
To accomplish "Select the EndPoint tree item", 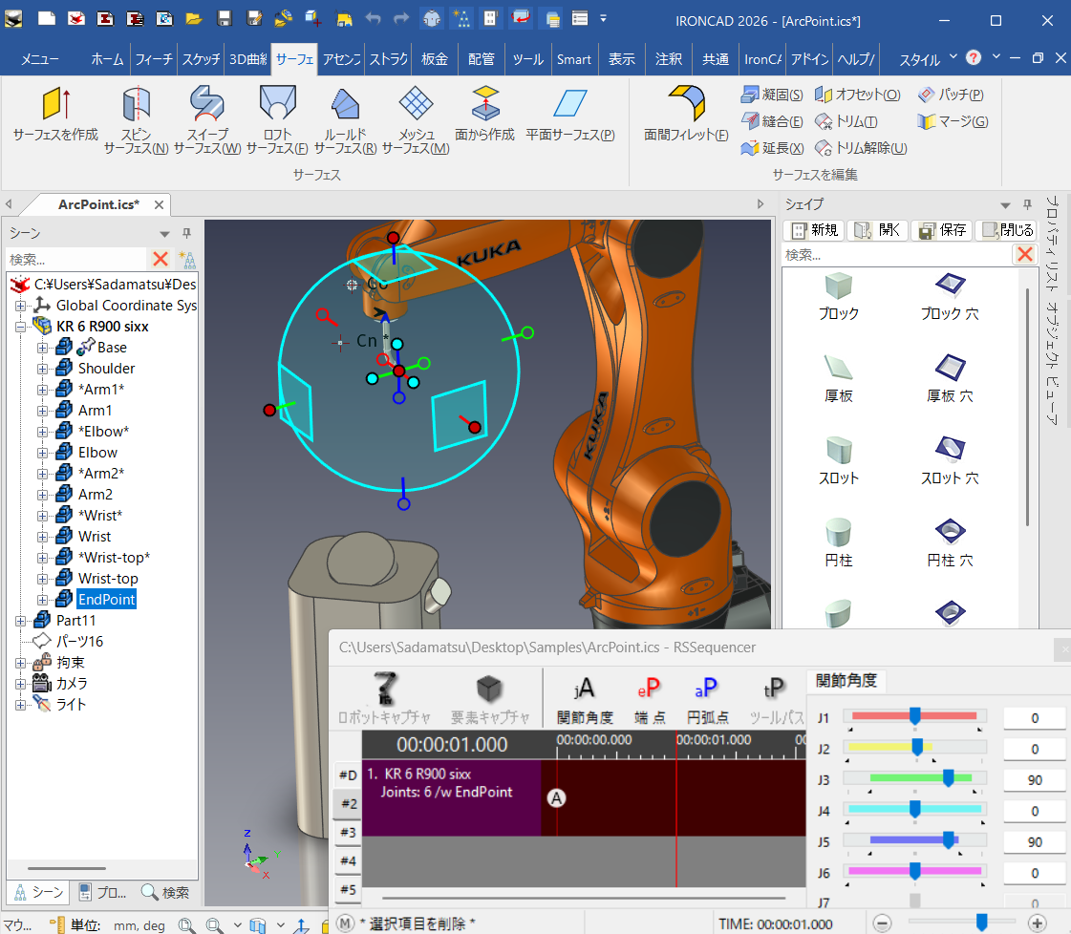I will pos(107,600).
